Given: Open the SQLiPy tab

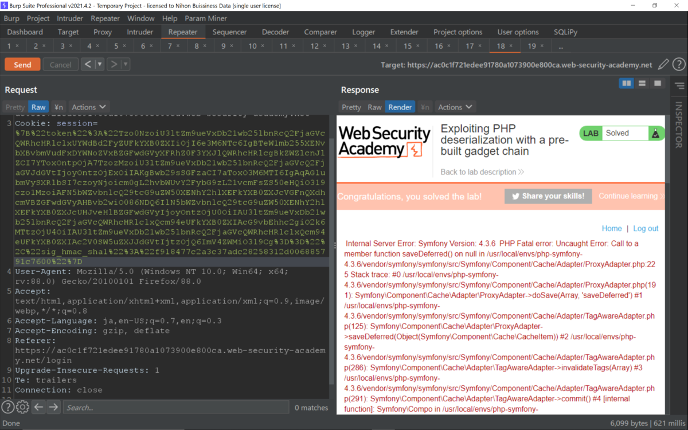Looking at the screenshot, I should (x=565, y=32).
